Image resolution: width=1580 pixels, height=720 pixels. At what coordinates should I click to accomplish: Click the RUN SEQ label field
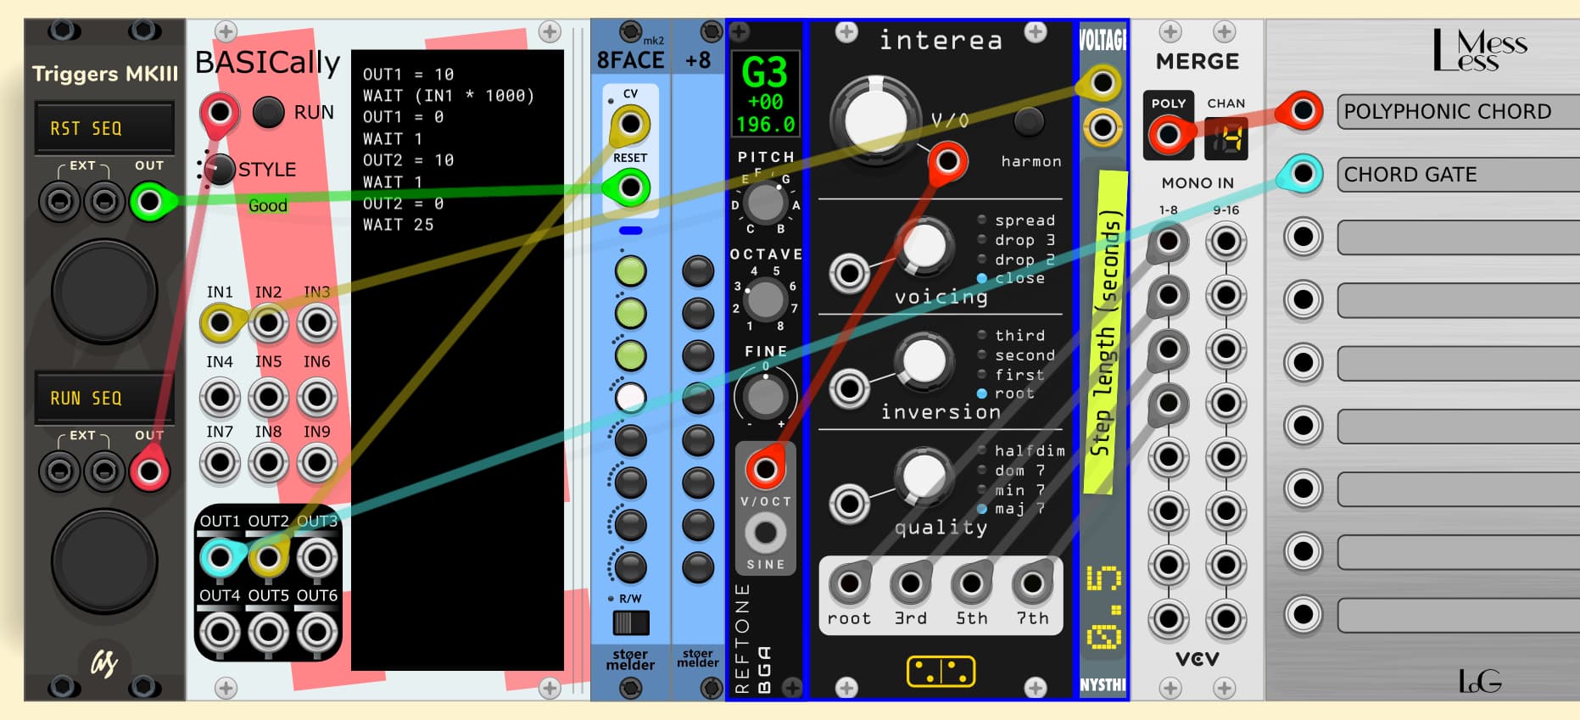coord(104,398)
